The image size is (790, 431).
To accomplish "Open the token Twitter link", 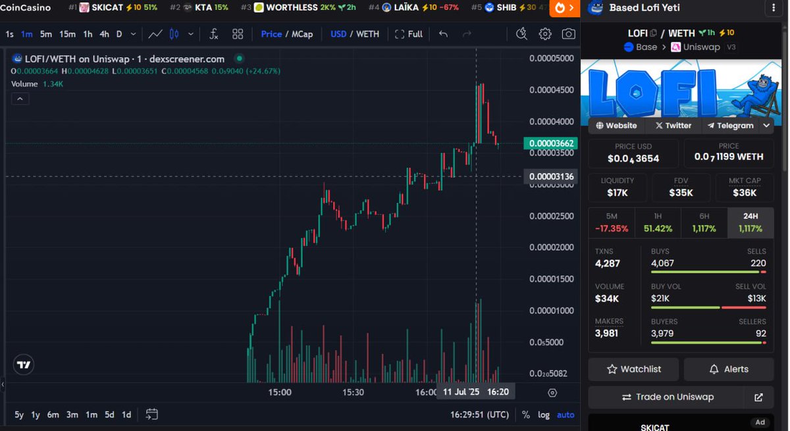I will coord(673,125).
